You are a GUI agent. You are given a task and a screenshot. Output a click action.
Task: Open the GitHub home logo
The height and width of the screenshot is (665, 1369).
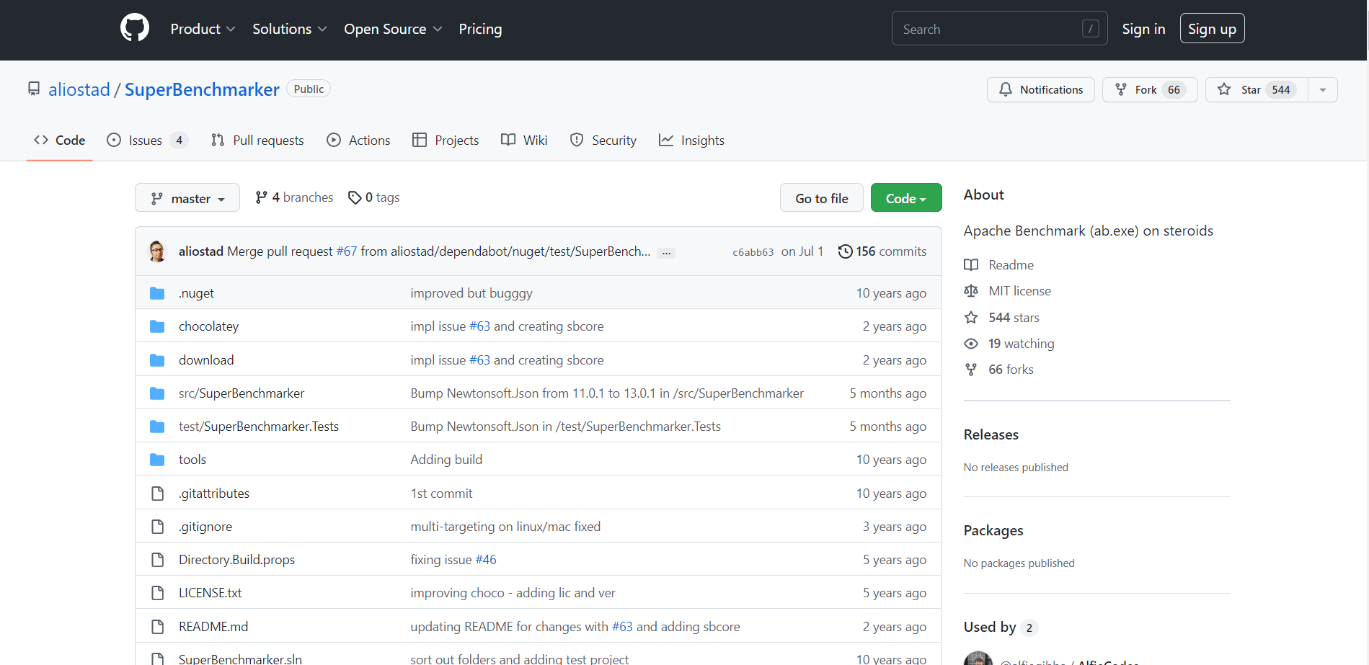pyautogui.click(x=135, y=28)
